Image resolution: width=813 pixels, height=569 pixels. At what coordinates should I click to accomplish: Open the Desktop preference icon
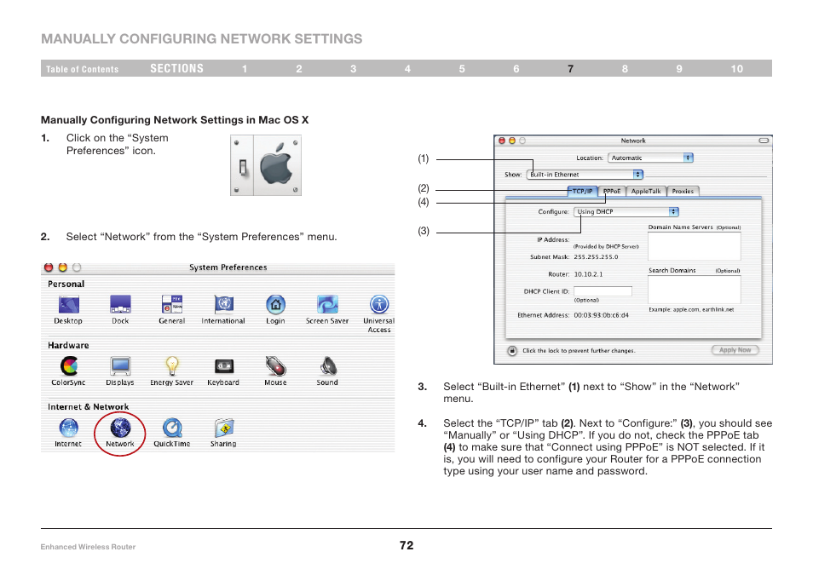coord(68,305)
